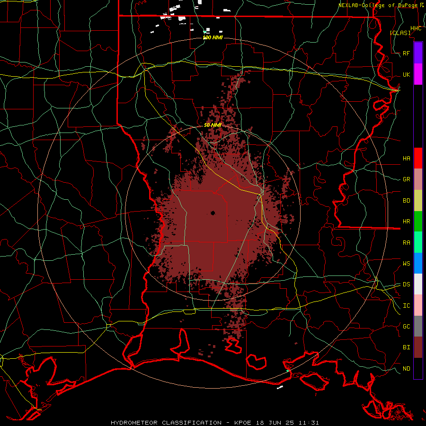Click the DS legend label
Screen dimensions: 426x426
pyautogui.click(x=407, y=284)
